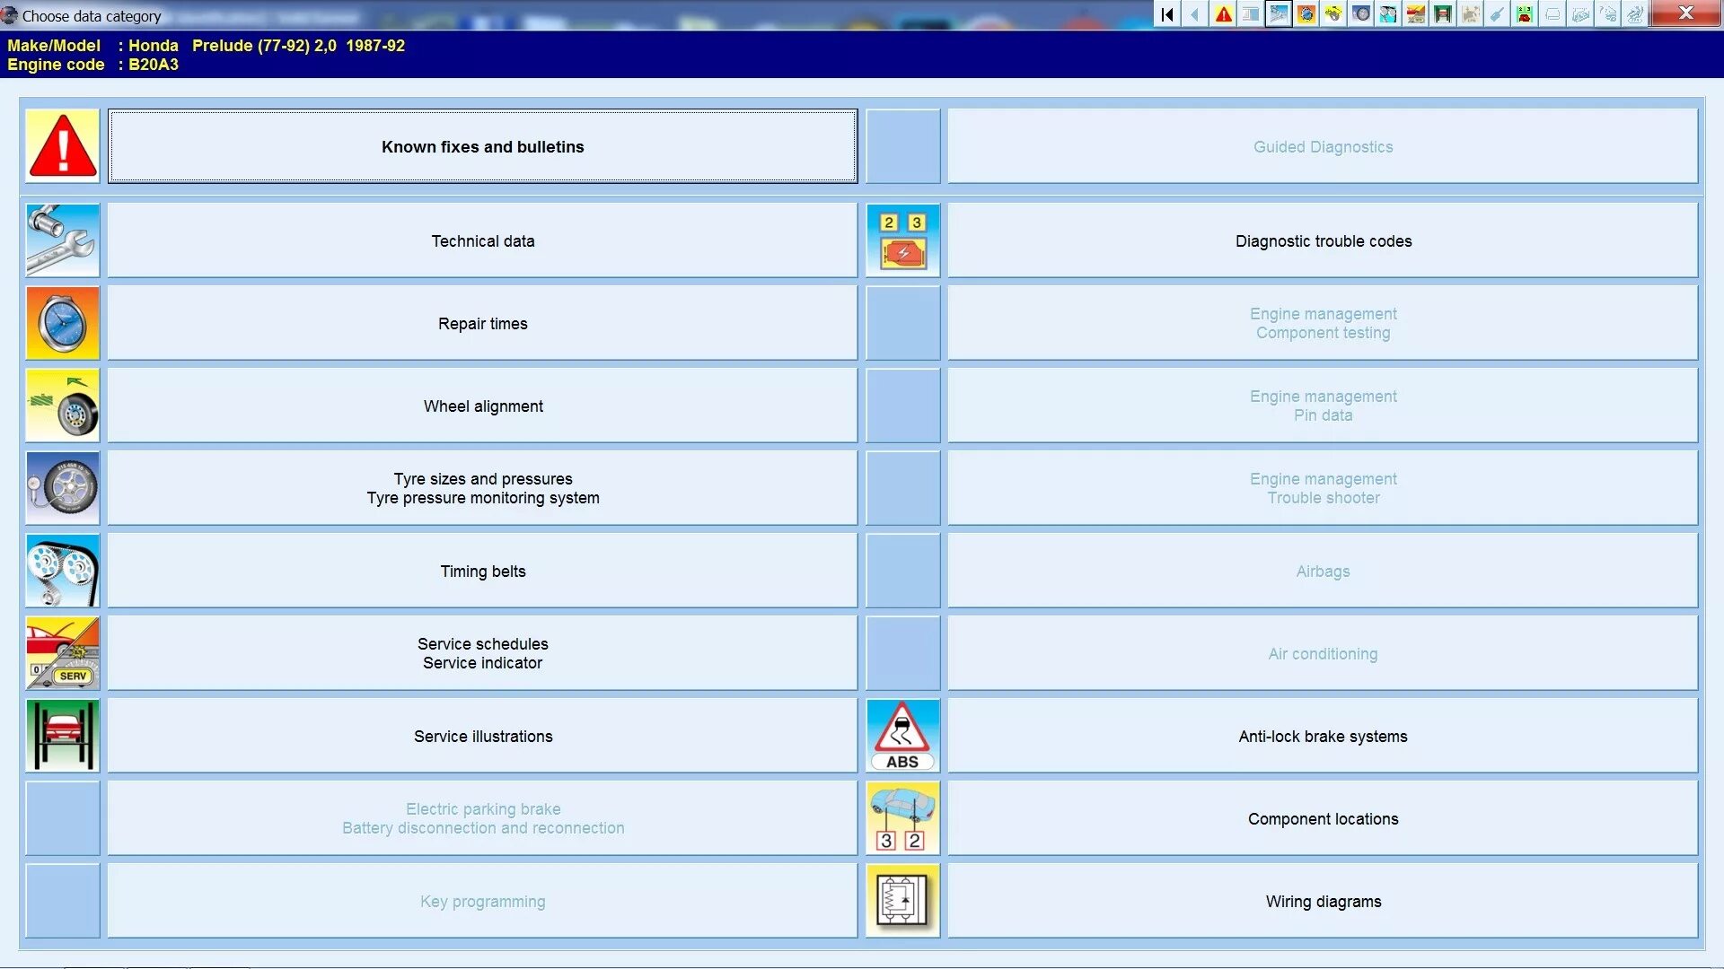Select Timing belts category
This screenshot has height=969, width=1724.
(482, 571)
